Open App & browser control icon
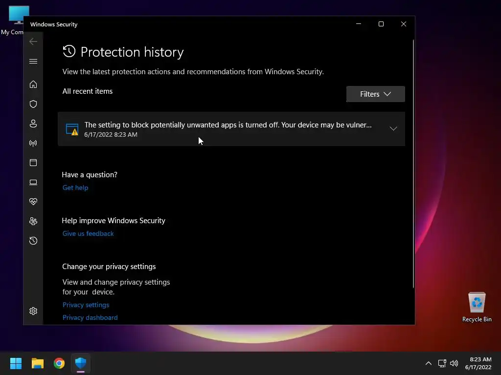Viewport: 501px width, 375px height. click(33, 163)
